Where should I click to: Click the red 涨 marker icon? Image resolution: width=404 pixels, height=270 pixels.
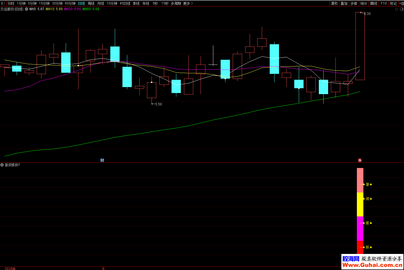tap(360, 160)
